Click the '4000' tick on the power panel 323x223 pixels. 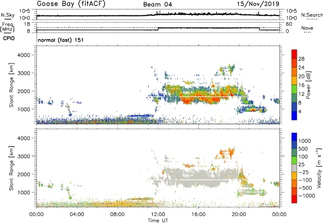(x=23, y=55)
